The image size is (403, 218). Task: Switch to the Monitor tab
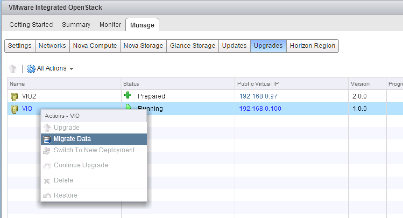pyautogui.click(x=110, y=25)
